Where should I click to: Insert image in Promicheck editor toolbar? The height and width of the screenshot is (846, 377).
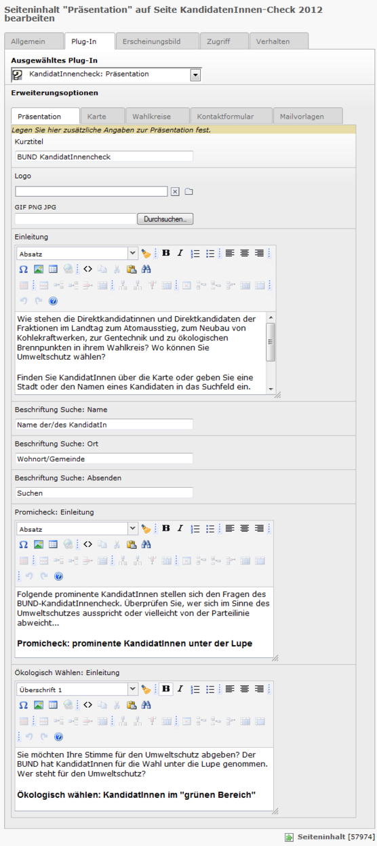(39, 545)
